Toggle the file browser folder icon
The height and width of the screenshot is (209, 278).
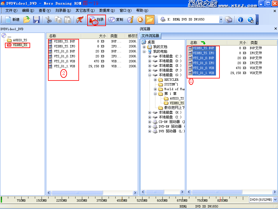coord(150,20)
